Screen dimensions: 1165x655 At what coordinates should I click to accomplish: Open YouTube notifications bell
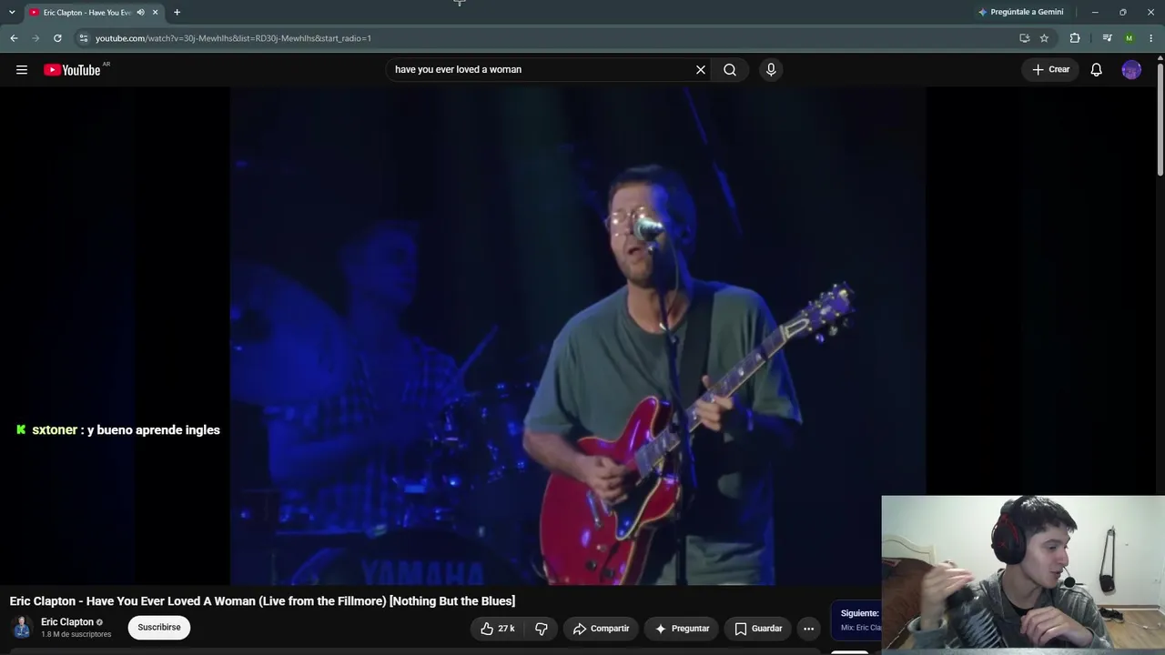[x=1097, y=70]
